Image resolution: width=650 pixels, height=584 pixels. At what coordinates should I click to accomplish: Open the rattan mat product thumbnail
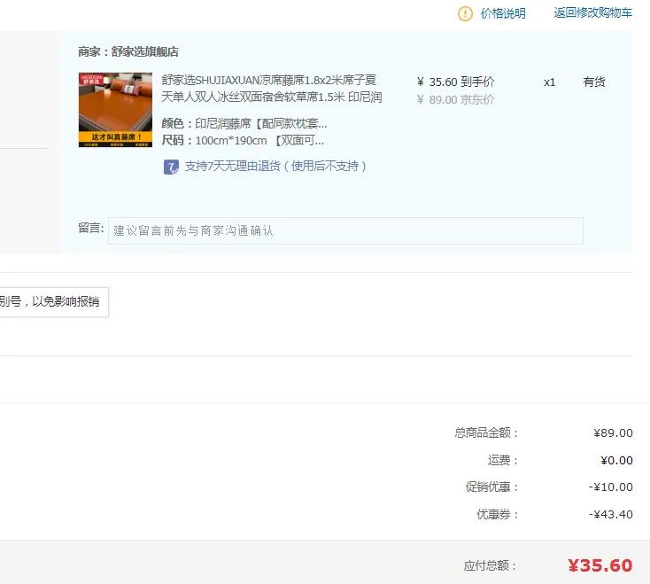[x=114, y=110]
